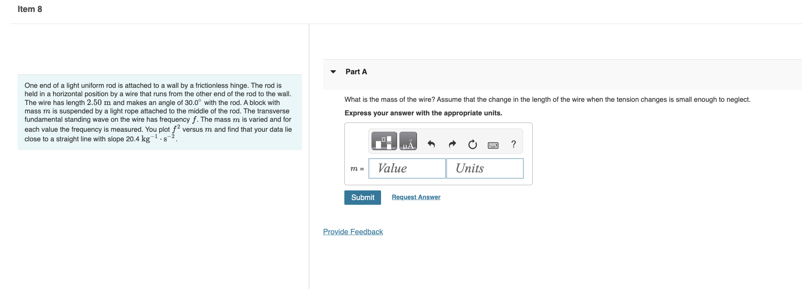The height and width of the screenshot is (289, 802).
Task: Redo the last answer edit
Action: [452, 144]
